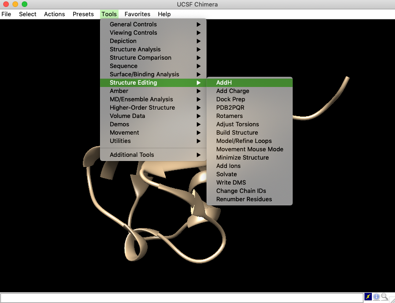This screenshot has height=303, width=395.
Task: Click the blue info icon in status bar
Action: tap(376, 297)
